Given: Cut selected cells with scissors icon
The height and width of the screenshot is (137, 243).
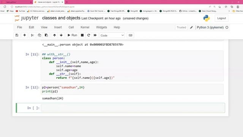Looking at the screenshot, I should click(32, 35).
